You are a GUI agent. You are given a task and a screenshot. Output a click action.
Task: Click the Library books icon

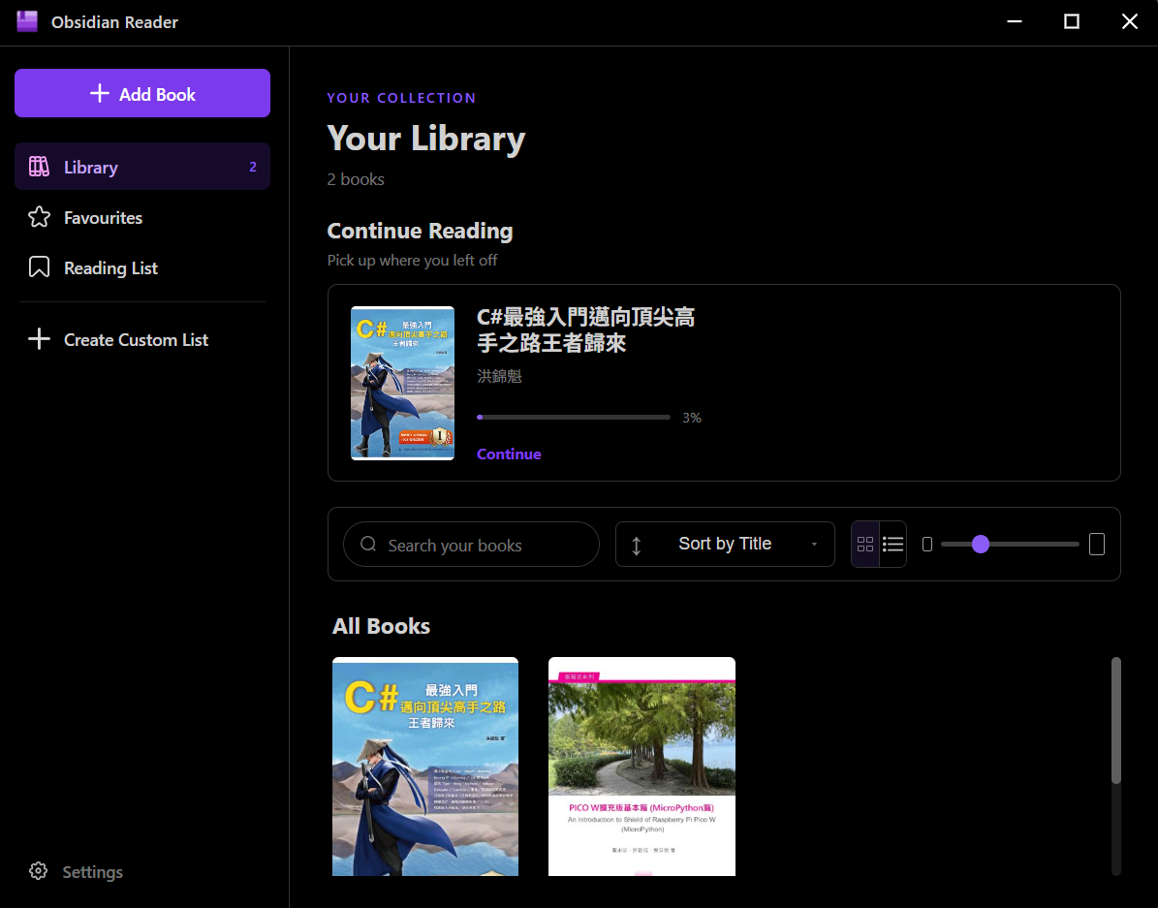(39, 167)
